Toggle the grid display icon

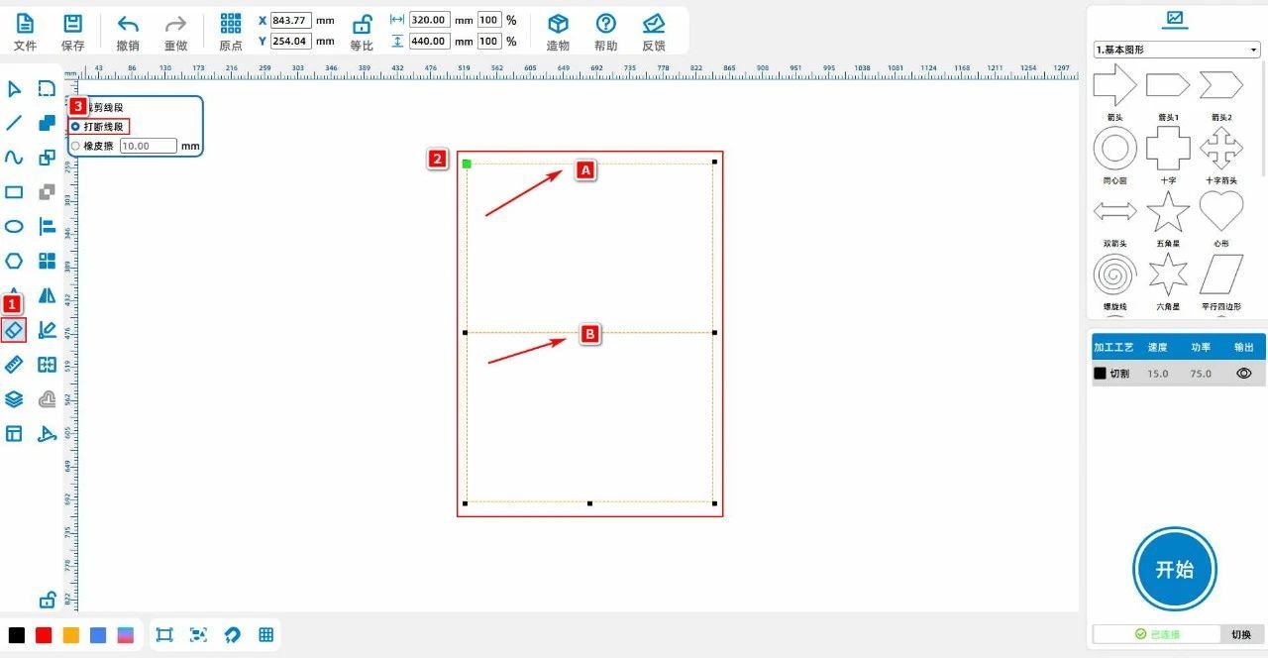coord(266,635)
